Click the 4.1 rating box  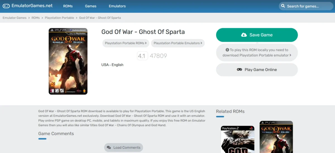pyautogui.click(x=142, y=56)
